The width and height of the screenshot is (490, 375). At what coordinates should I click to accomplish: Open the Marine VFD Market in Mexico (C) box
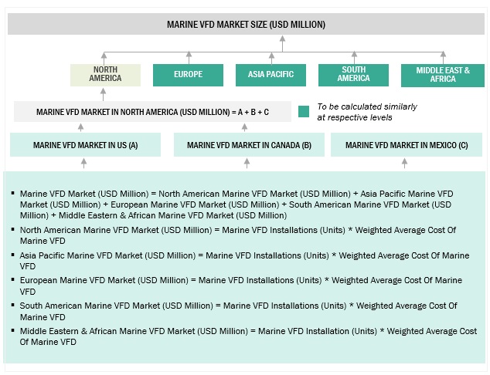[x=407, y=144]
